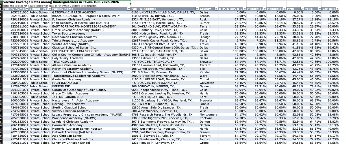Select the Bexar county cell

(x=208, y=51)
